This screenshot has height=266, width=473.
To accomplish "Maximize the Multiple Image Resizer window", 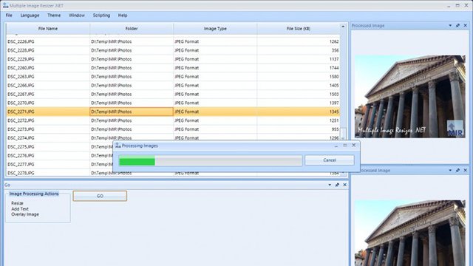I will pos(457,5).
